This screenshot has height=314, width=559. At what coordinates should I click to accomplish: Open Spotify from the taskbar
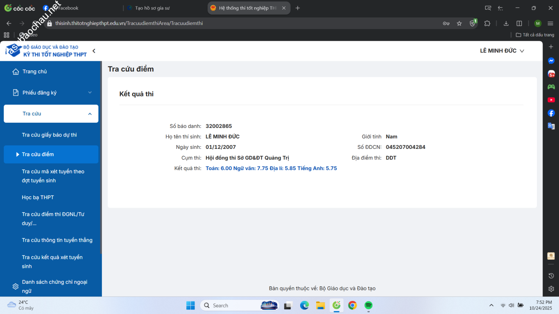coord(368,305)
